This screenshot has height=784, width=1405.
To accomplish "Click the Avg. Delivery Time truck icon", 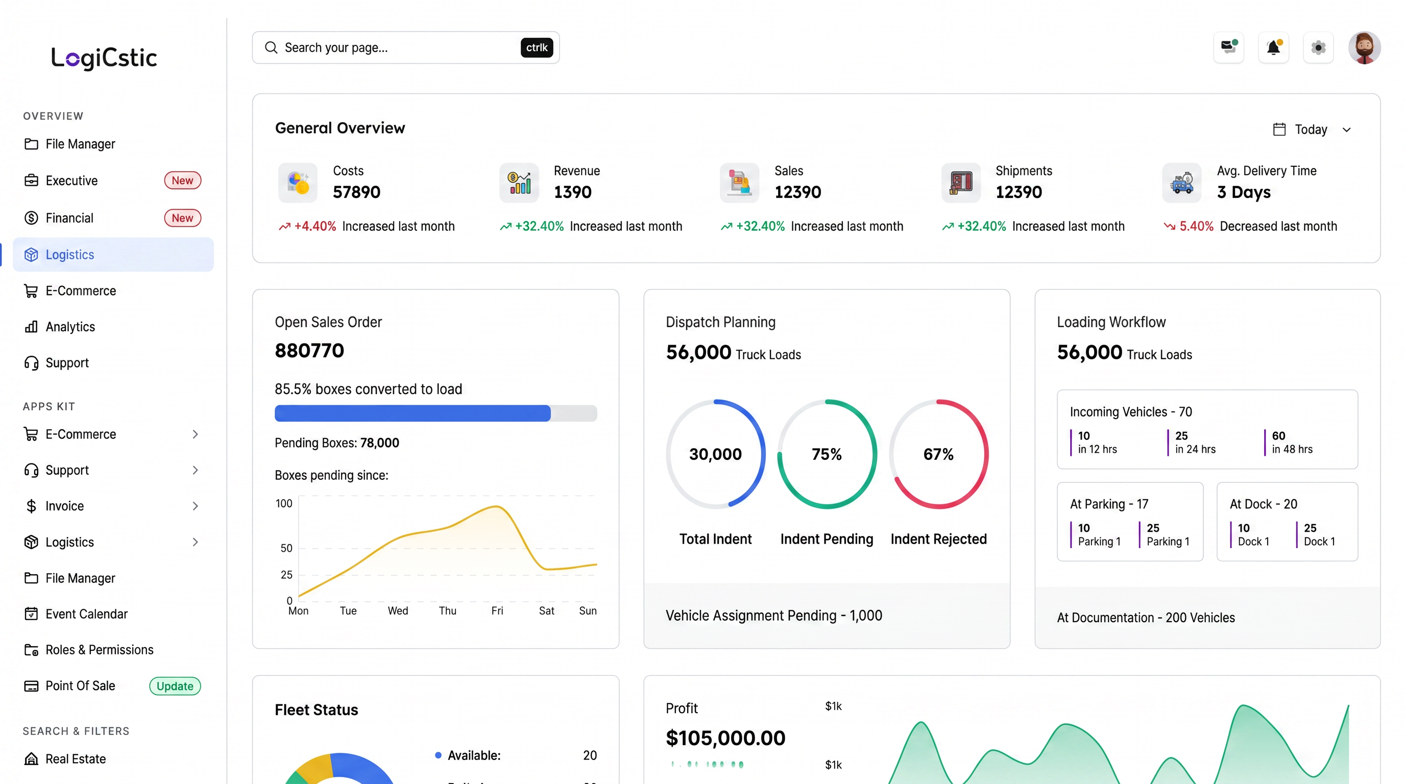I will (x=1182, y=183).
